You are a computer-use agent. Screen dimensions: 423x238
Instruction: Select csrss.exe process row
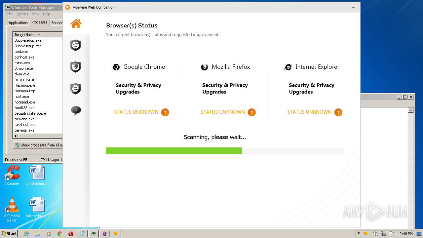[x=38, y=63]
